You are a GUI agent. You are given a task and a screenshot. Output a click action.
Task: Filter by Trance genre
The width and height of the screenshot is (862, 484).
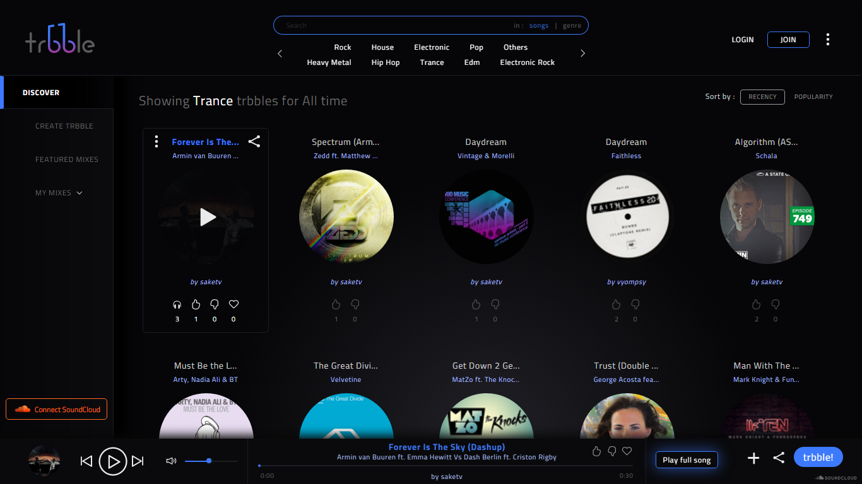(x=432, y=62)
